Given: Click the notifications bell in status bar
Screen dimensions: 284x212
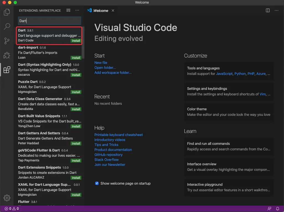Looking at the screenshot, I should click(277, 209).
